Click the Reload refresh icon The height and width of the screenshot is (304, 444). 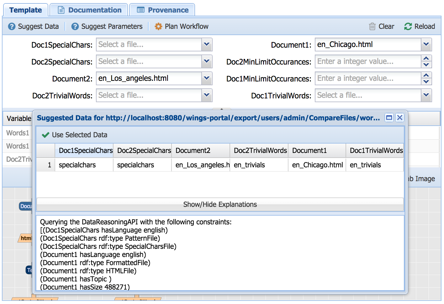point(408,27)
